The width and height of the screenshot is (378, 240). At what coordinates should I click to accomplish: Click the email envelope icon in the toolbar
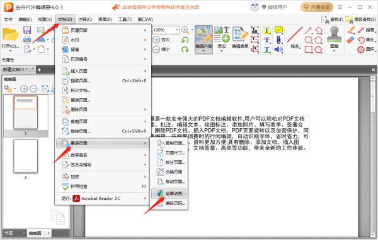41,30
